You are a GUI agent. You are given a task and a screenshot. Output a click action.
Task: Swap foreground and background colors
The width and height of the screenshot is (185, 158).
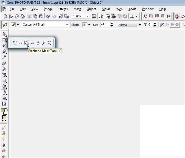click(7, 109)
